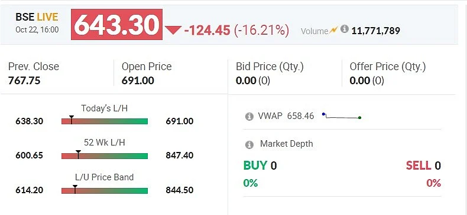Select the BSE LIVE label
The image size is (467, 215).
(x=37, y=17)
